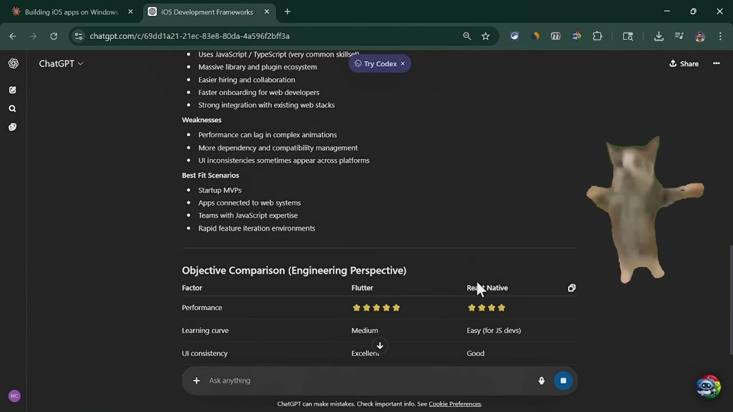Activate voice input with the microphone icon
Viewport: 733px width, 412px height.
pos(541,381)
